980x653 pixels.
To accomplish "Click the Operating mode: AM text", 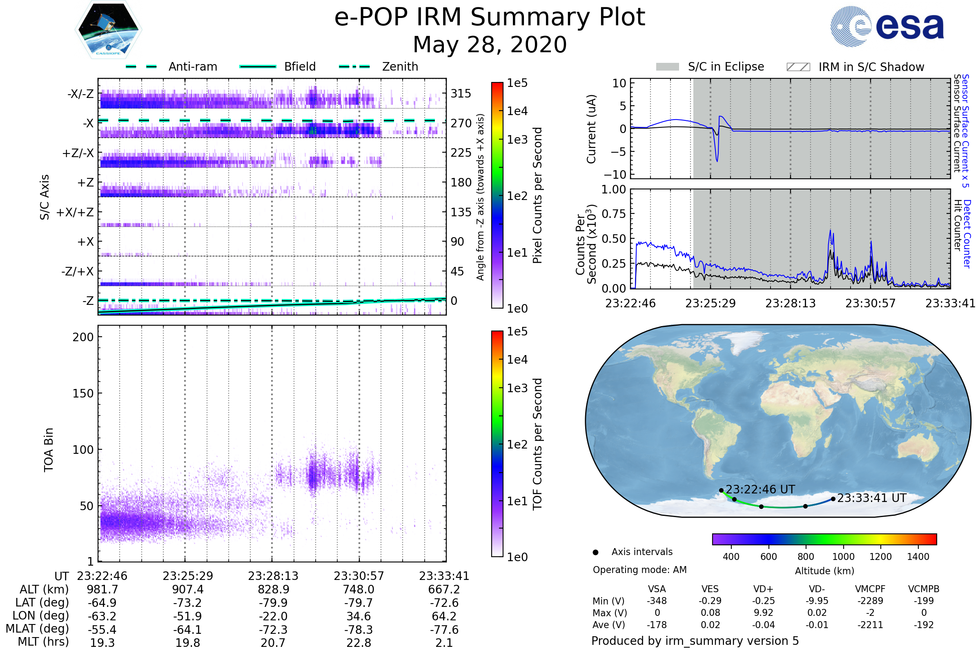I will tap(639, 570).
